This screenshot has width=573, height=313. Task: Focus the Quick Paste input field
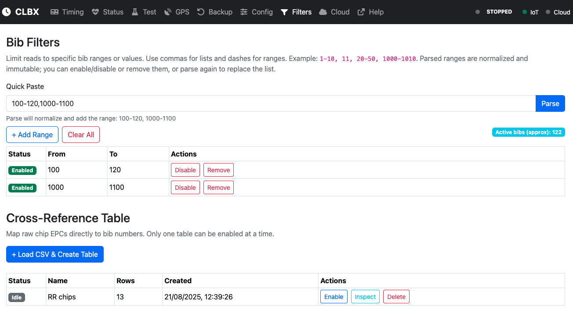coord(271,103)
